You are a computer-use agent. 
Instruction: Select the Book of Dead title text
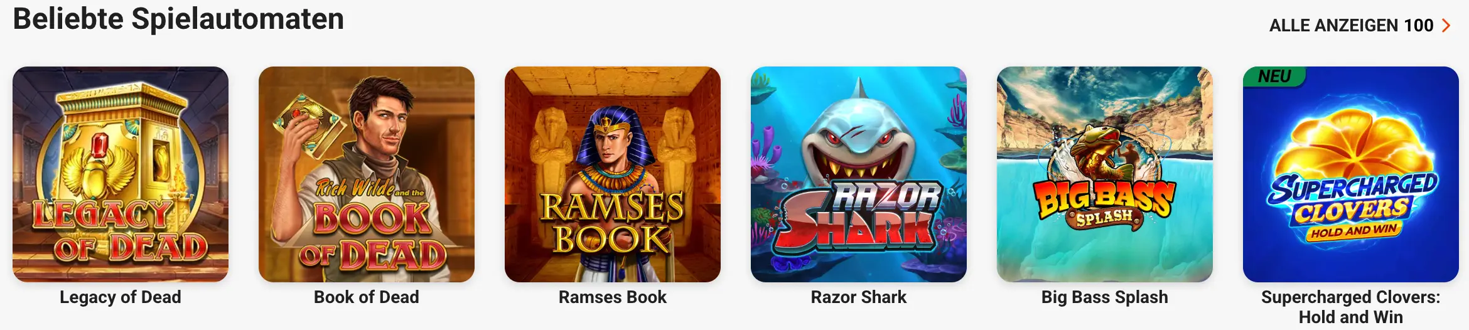click(x=367, y=297)
